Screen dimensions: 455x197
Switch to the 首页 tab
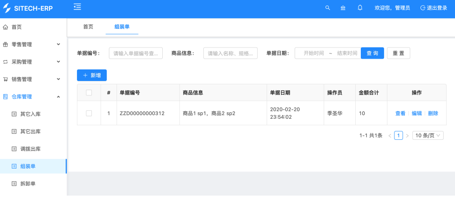88,27
